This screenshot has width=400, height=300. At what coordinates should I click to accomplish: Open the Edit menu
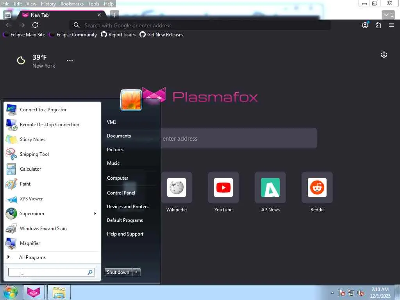point(18,4)
